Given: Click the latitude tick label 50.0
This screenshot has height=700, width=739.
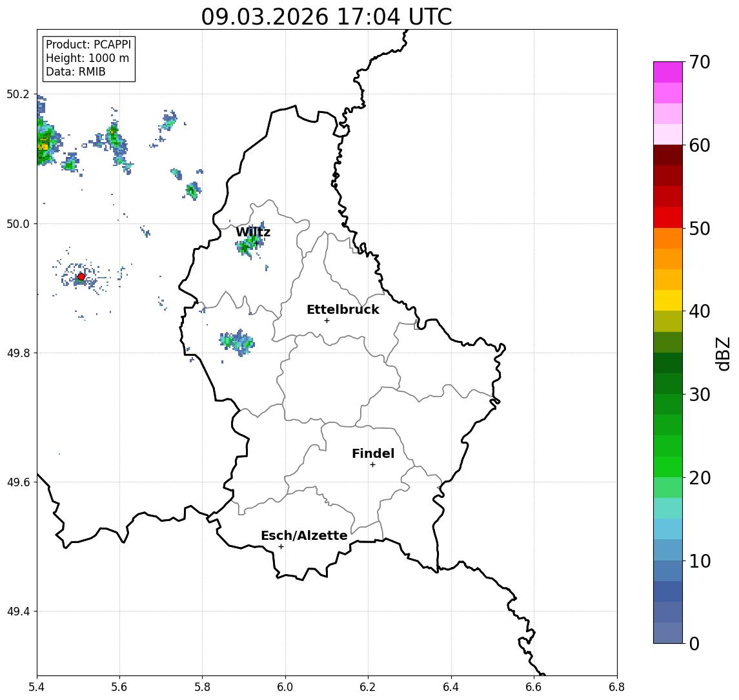Looking at the screenshot, I should [x=17, y=223].
